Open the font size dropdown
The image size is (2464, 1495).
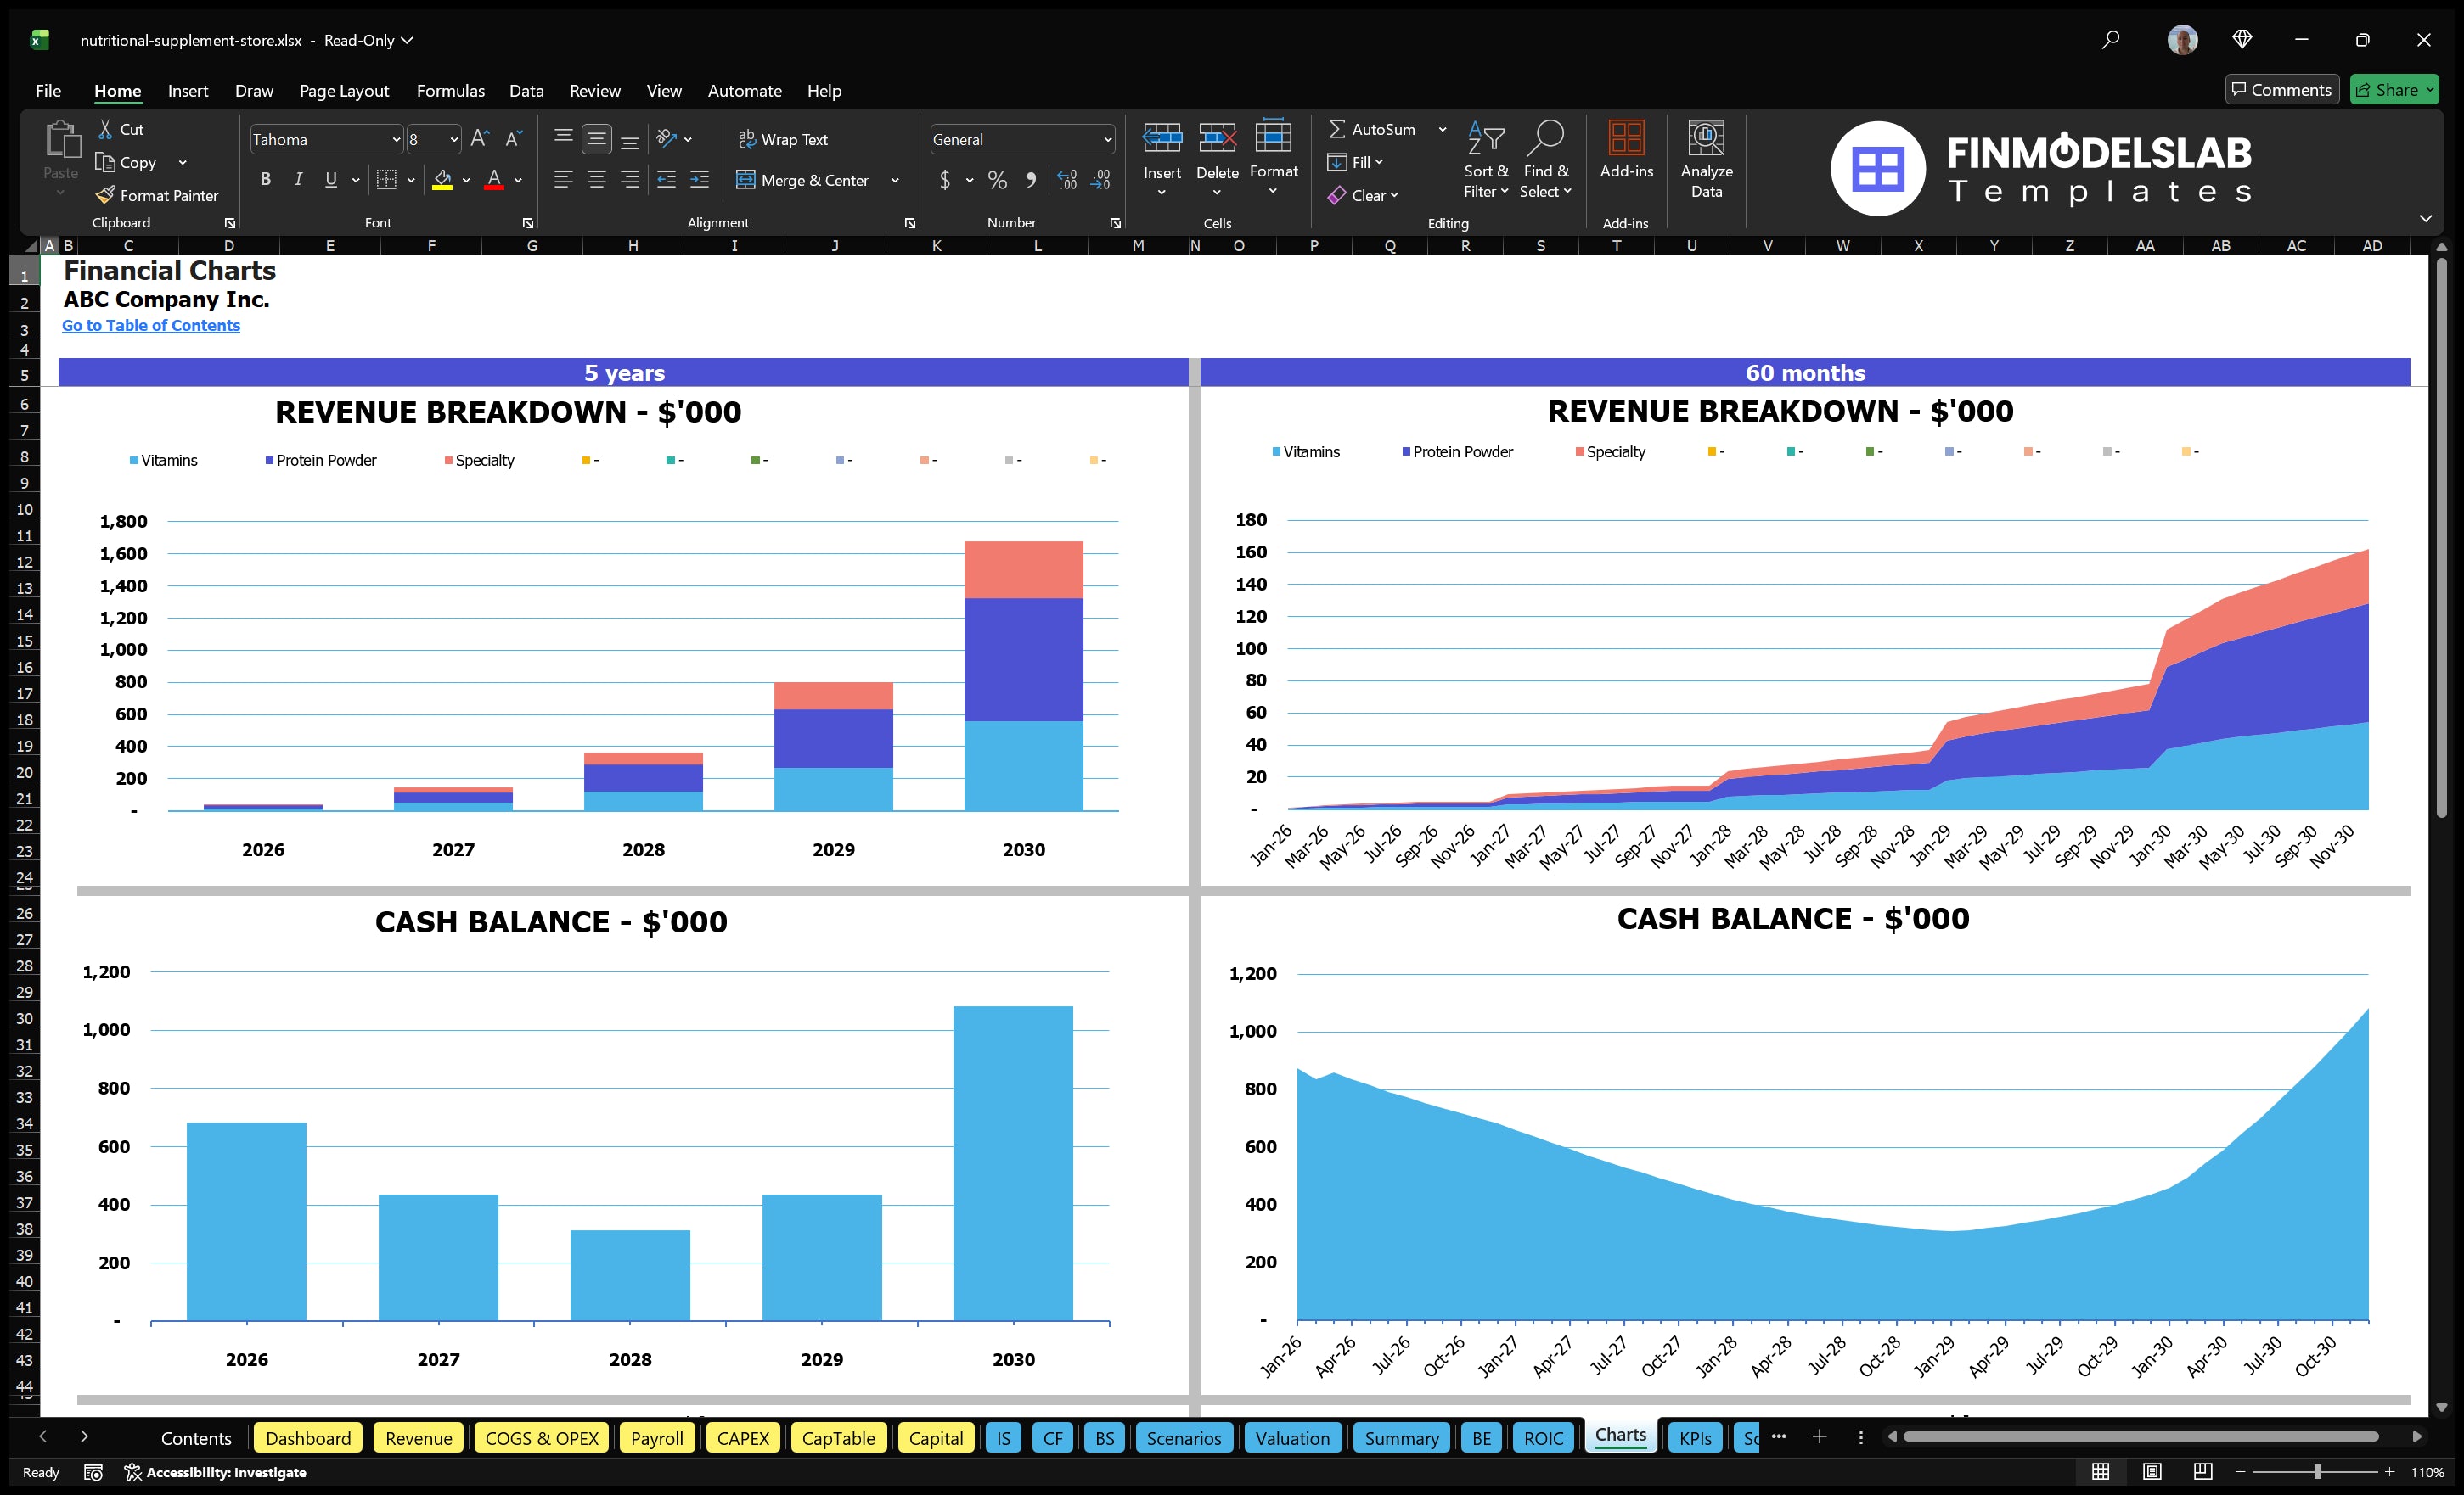454,139
